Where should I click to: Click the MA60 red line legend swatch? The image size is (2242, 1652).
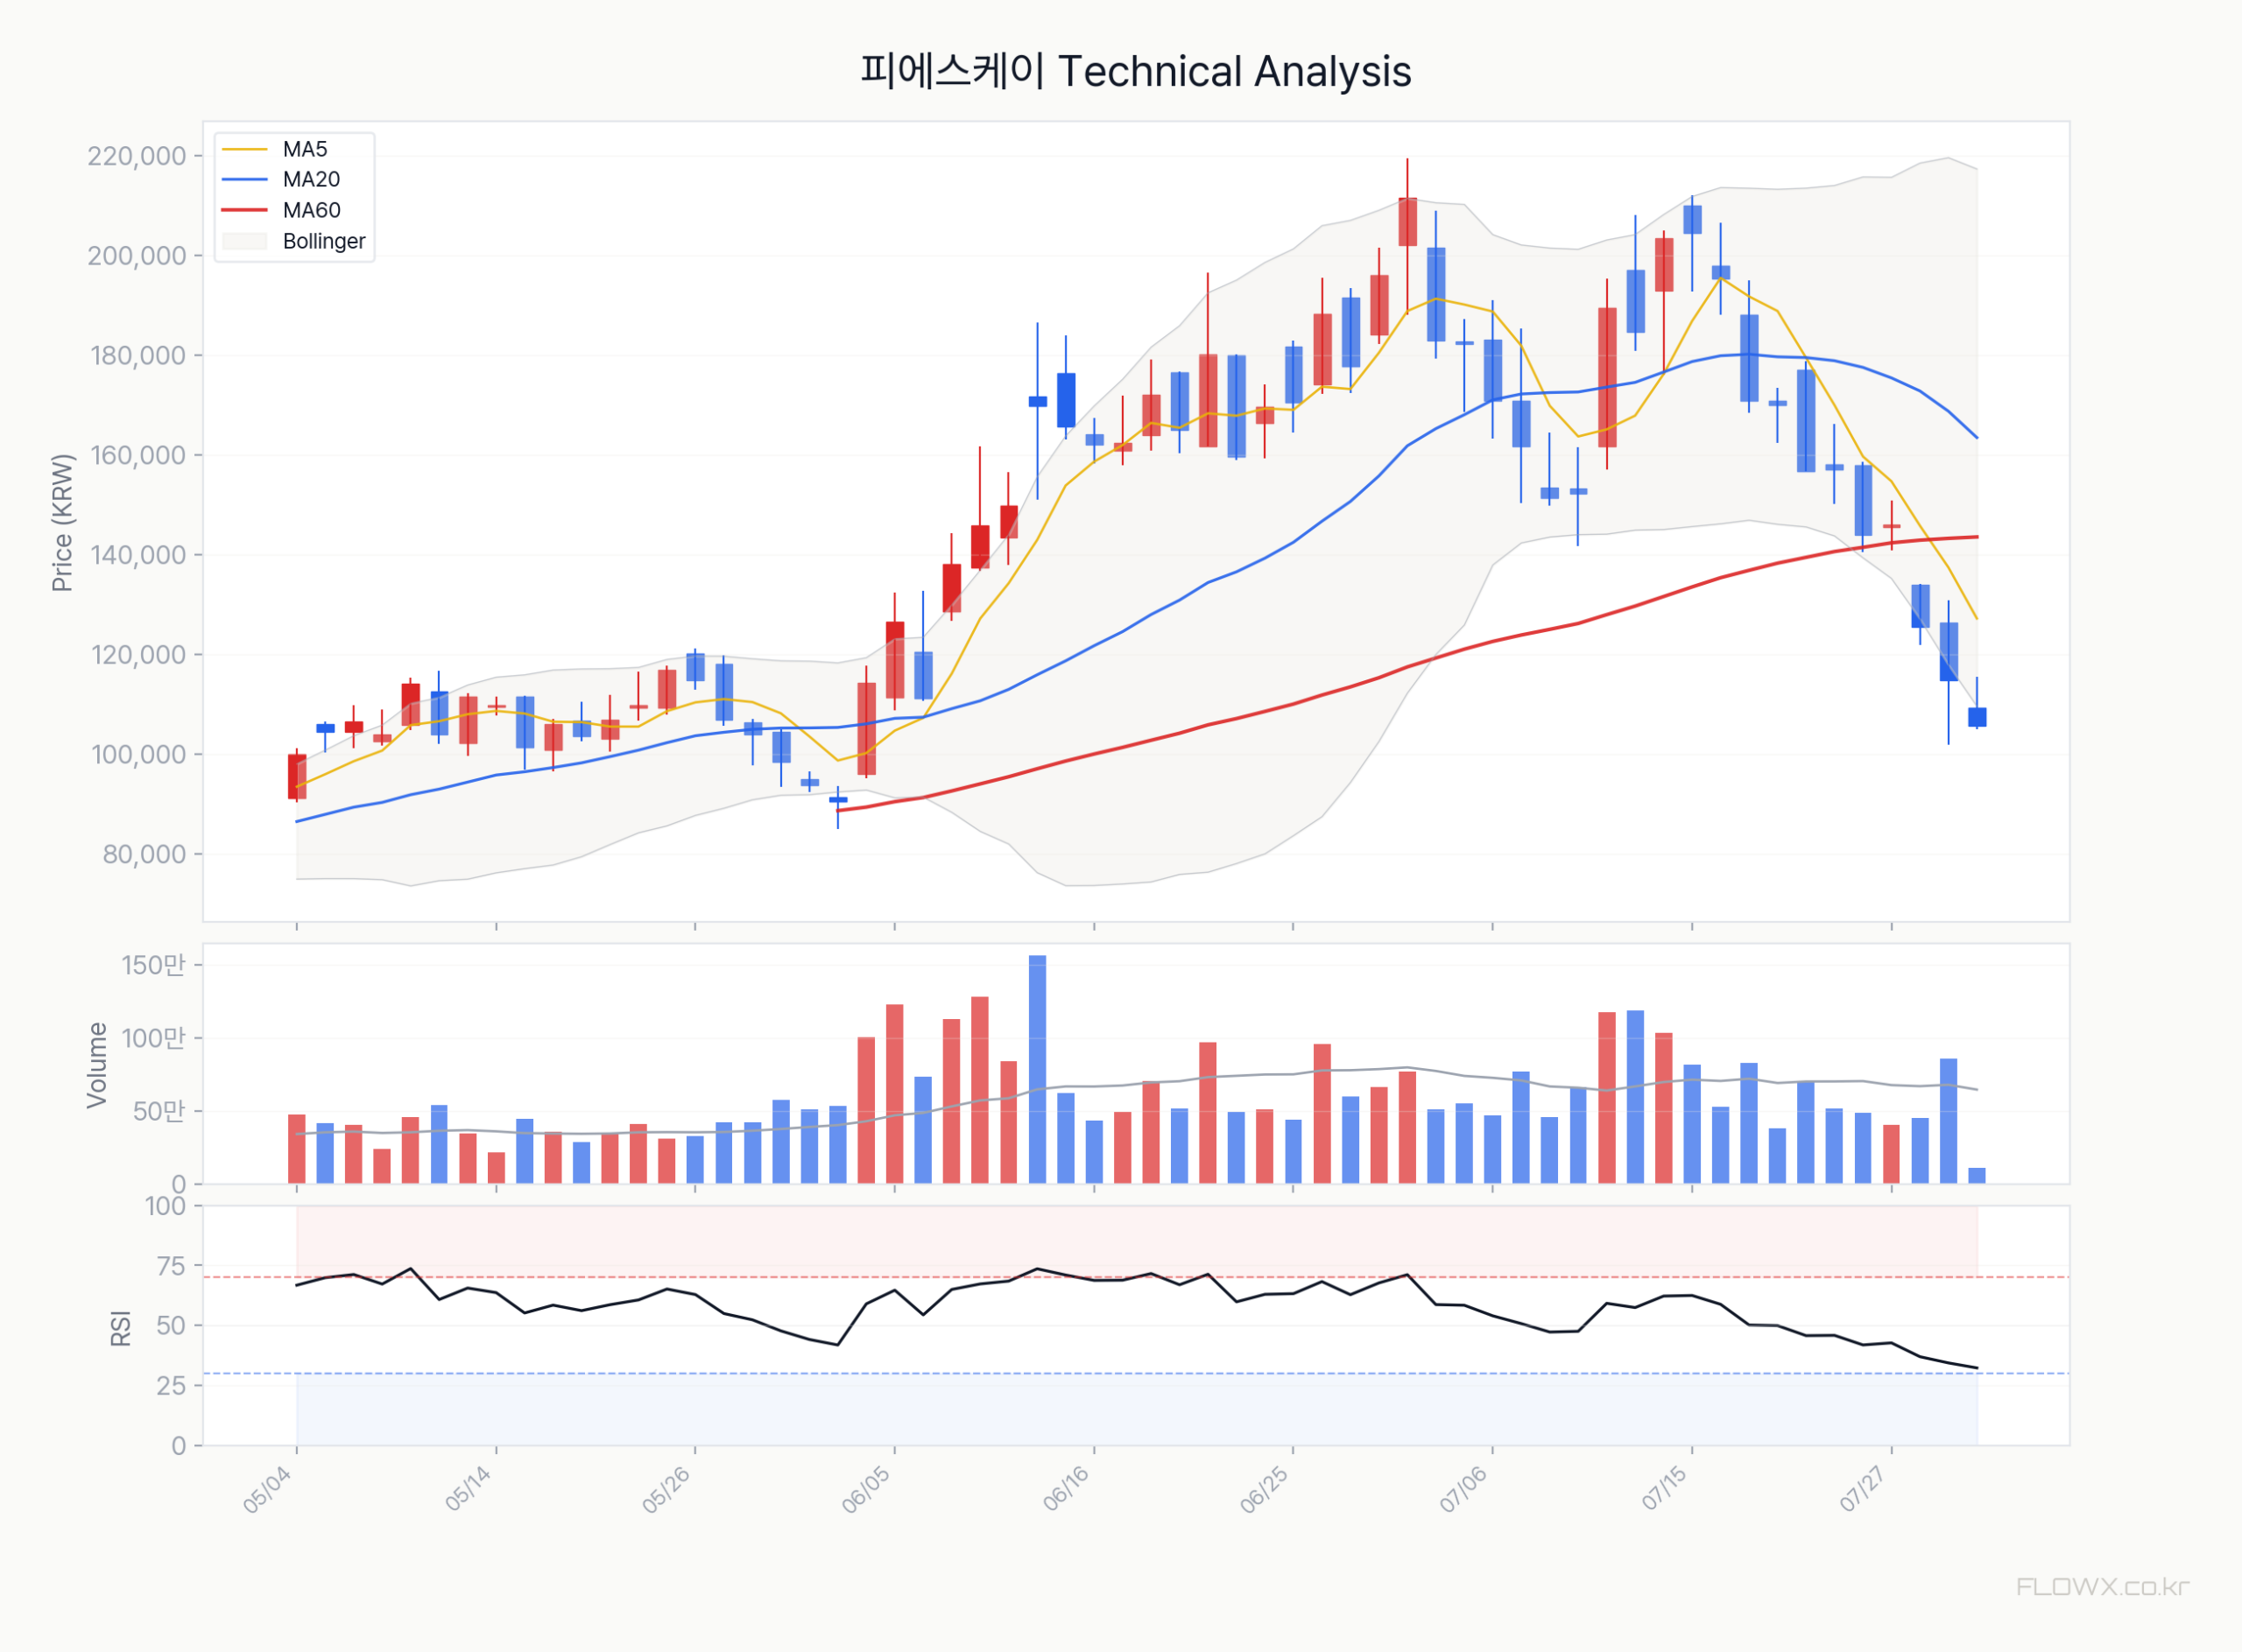tap(244, 210)
